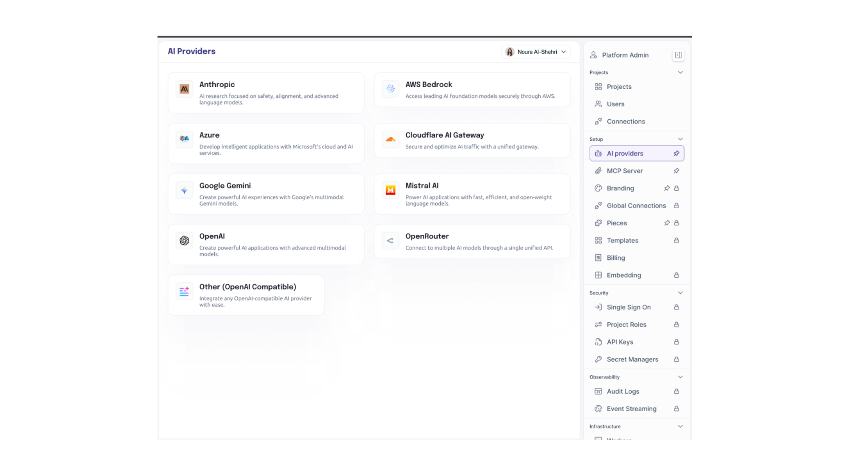Click the Platform Admin user icon
The image size is (849, 475).
coord(593,55)
